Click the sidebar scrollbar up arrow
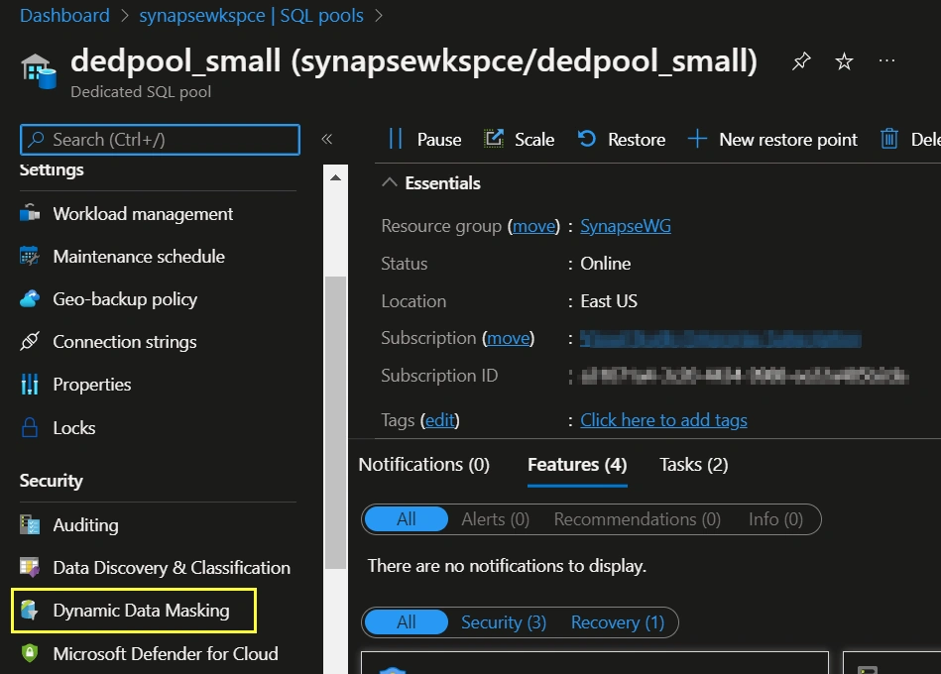This screenshot has width=941, height=674. (335, 177)
